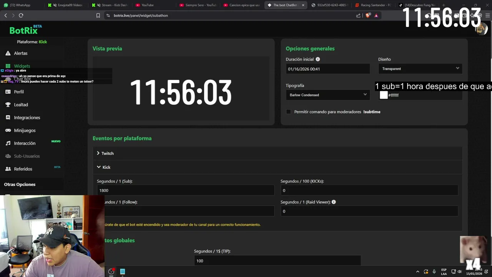Click the botrix.live address bar URL
Viewport: 492px width, 277px height.
(141, 15)
